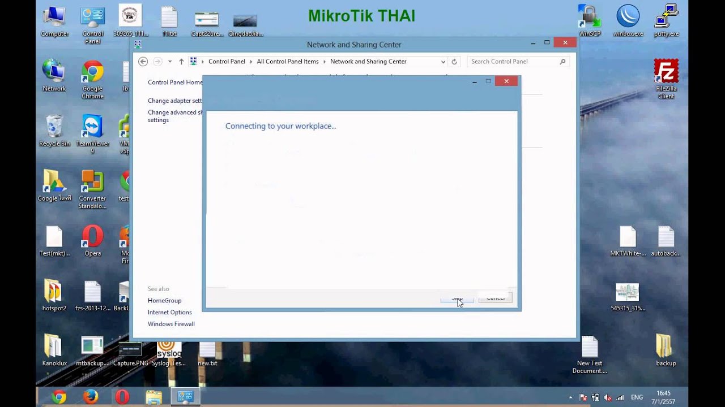Launch Google Chrome from desktop shortcut
Image resolution: width=725 pixels, height=407 pixels.
[92, 80]
